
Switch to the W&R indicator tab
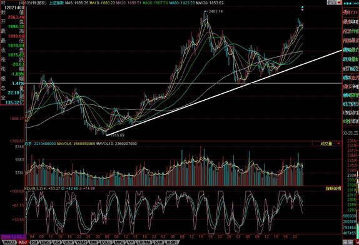pyautogui.click(x=81, y=242)
